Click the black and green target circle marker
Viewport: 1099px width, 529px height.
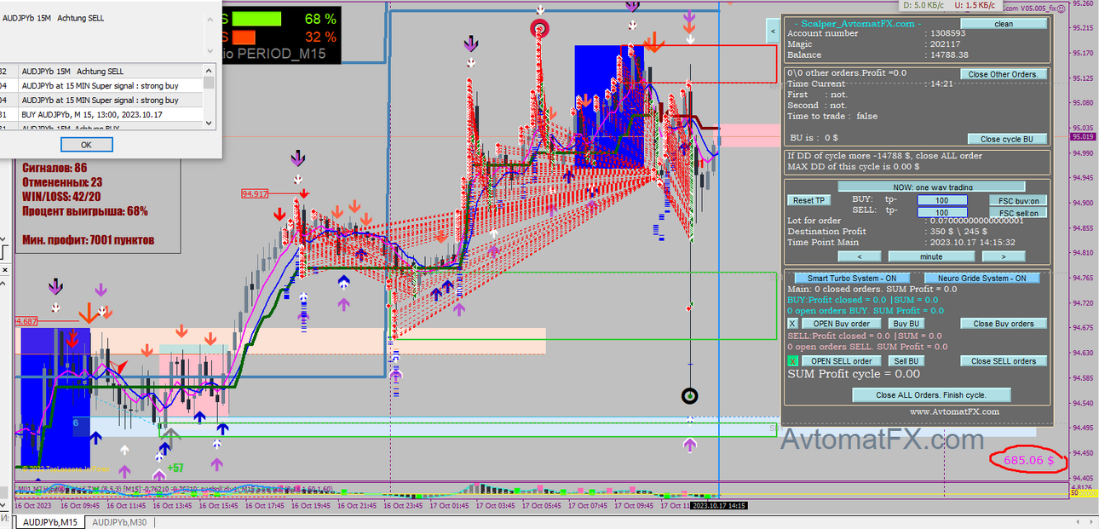tap(691, 396)
